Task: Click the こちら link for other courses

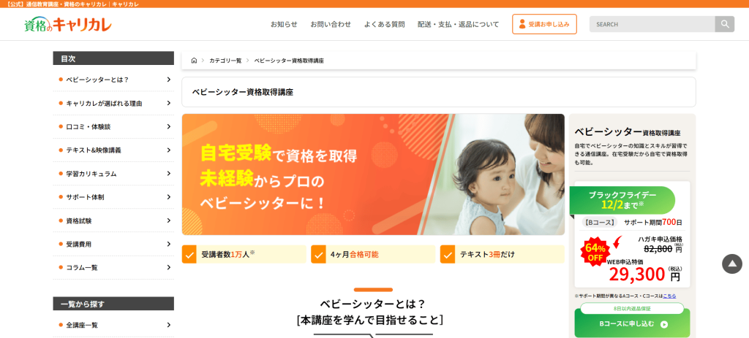Action: [669, 296]
